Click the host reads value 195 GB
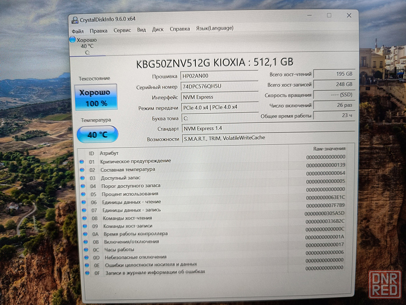Viewport: 406px width, 305px height. point(334,74)
